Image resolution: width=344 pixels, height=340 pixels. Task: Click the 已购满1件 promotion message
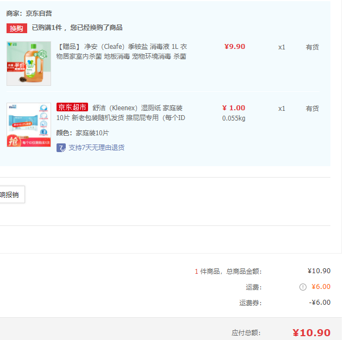click(77, 28)
